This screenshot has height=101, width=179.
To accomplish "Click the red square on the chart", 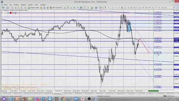I will pos(11,13).
